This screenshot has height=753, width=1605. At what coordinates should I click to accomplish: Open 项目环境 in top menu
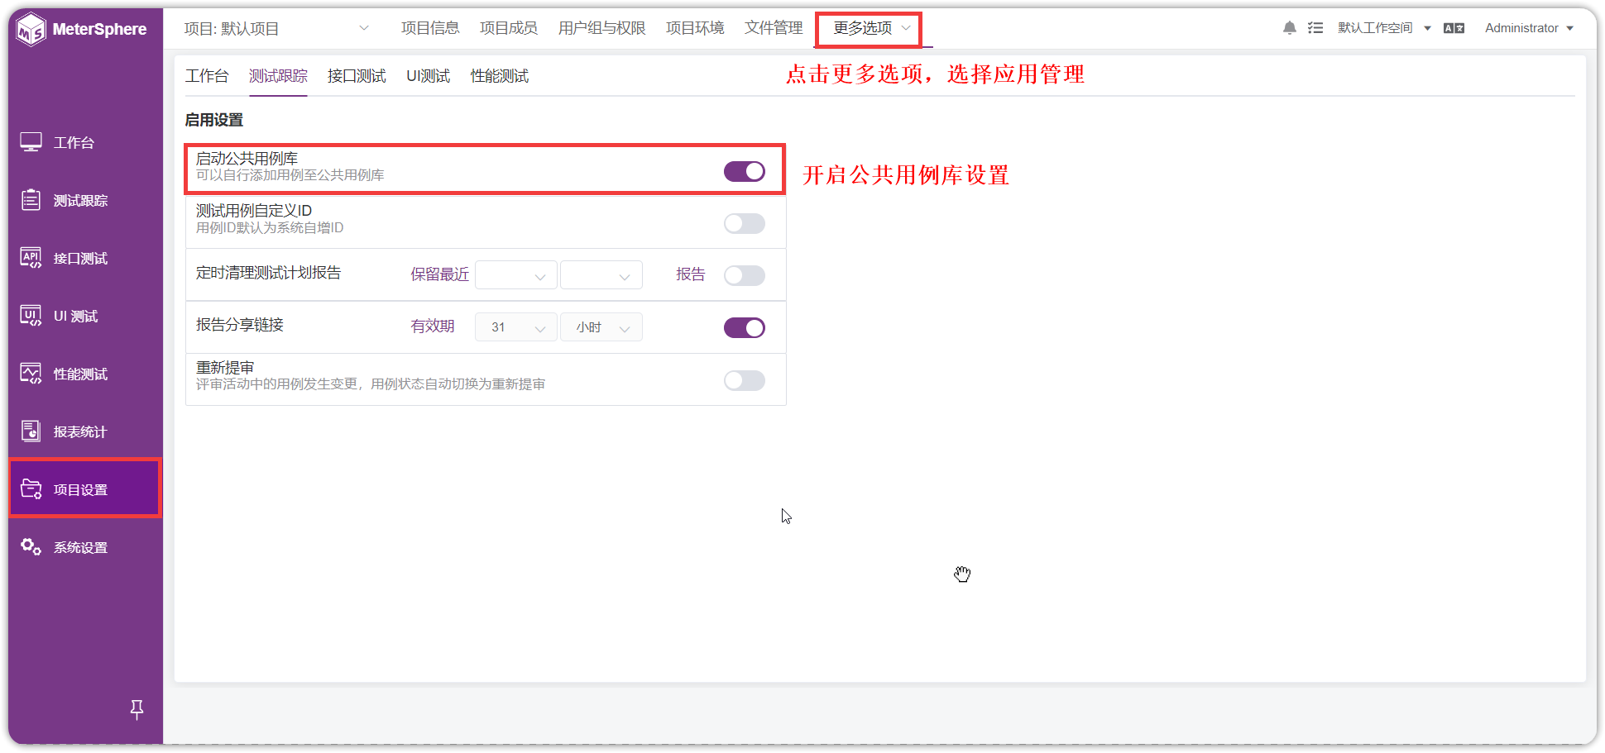point(695,28)
